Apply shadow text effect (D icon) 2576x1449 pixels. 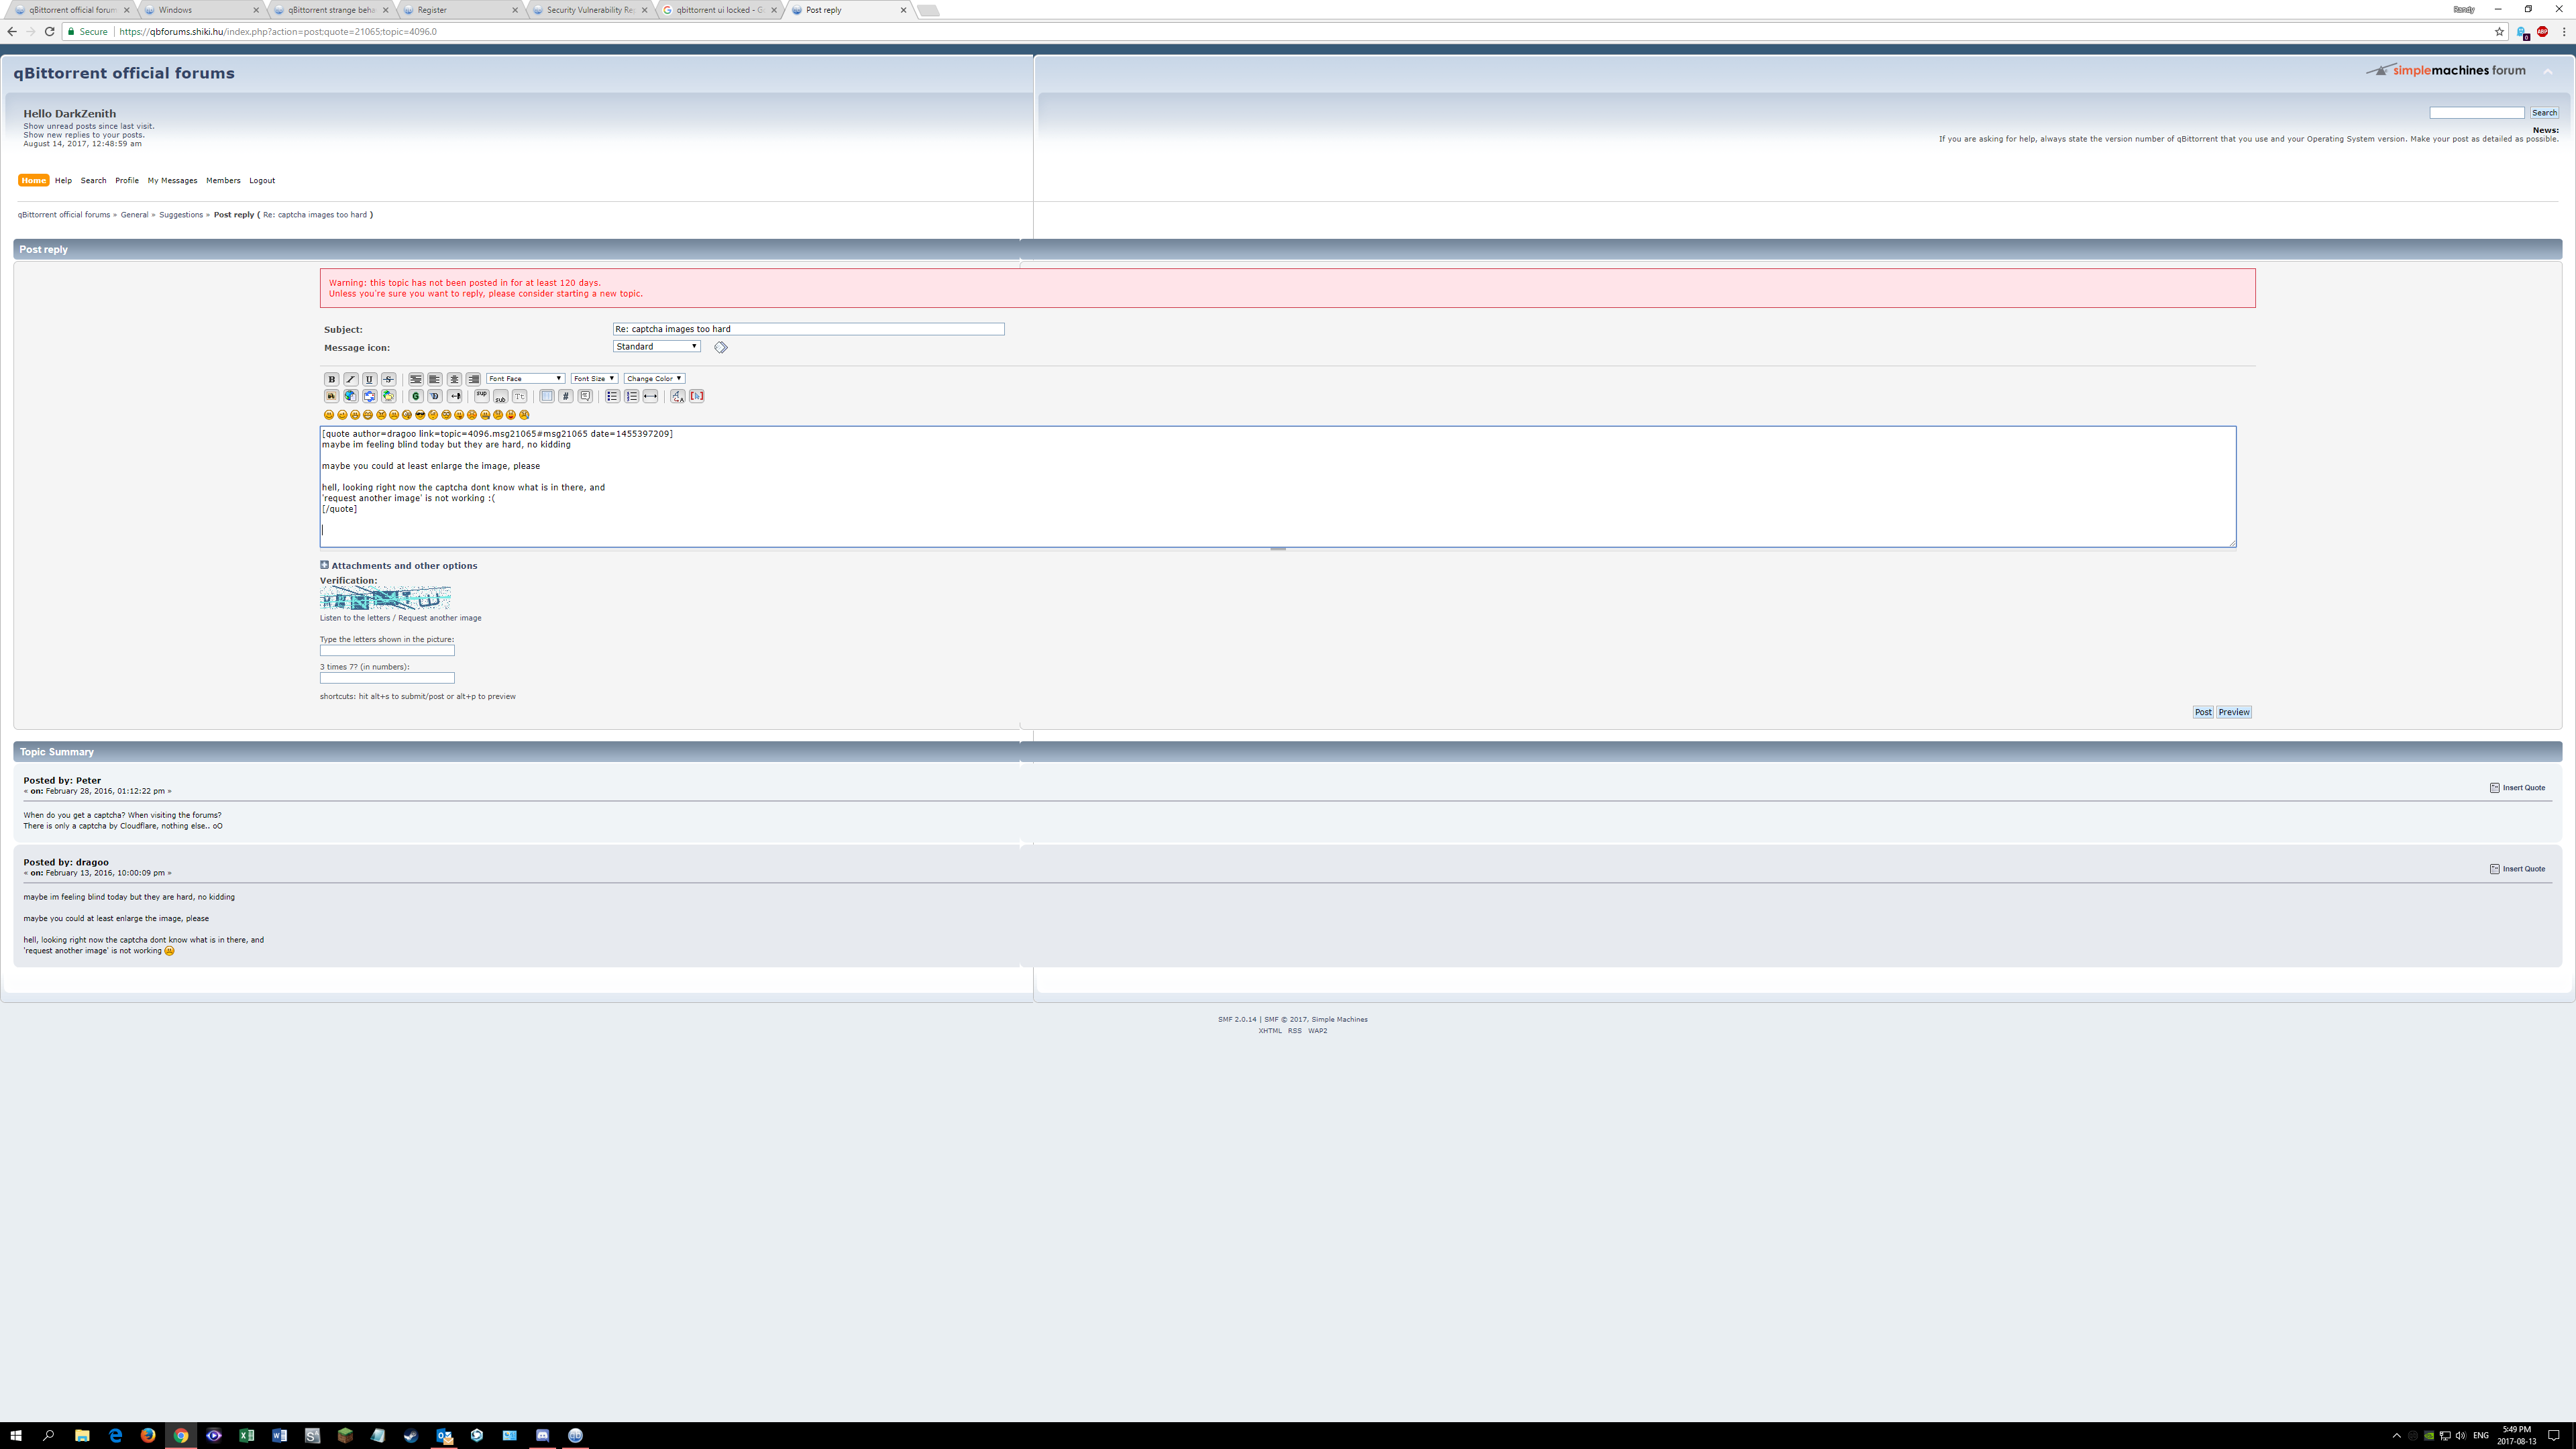coord(435,396)
